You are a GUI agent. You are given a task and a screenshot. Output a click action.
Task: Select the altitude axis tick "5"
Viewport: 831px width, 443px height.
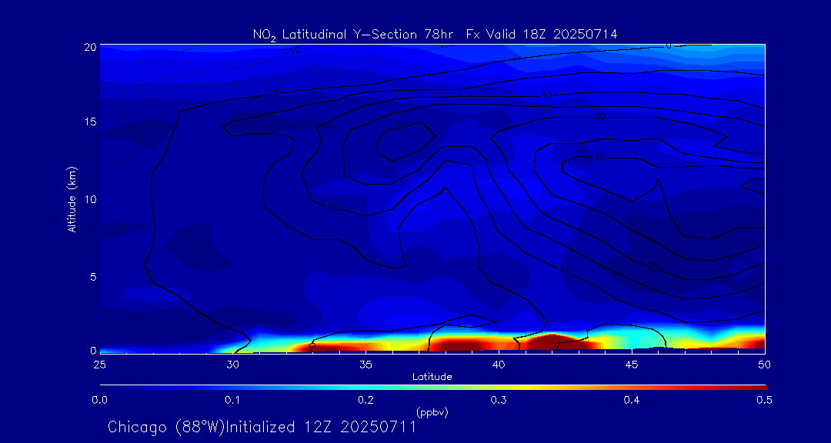point(92,276)
